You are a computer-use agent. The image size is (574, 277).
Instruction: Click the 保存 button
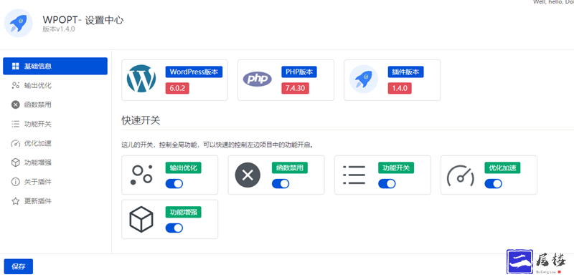[x=19, y=266]
